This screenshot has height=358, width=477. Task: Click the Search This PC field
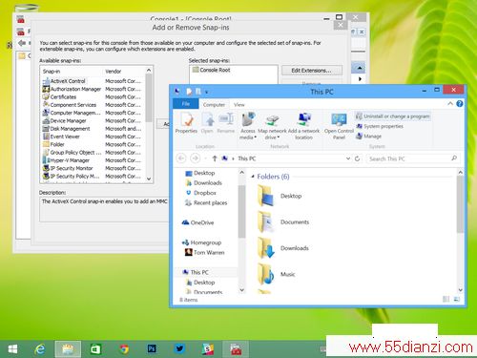click(x=413, y=158)
